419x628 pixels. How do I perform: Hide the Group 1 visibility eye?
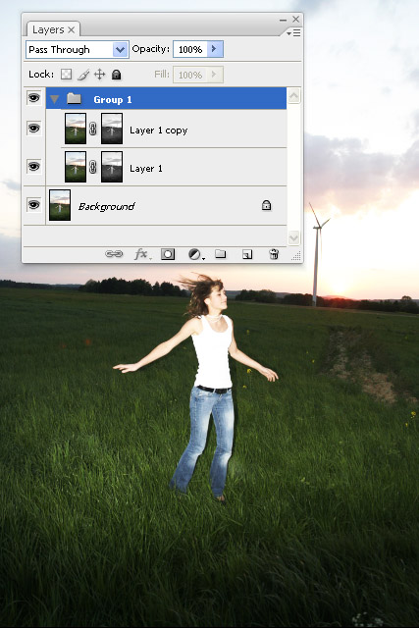(x=34, y=98)
